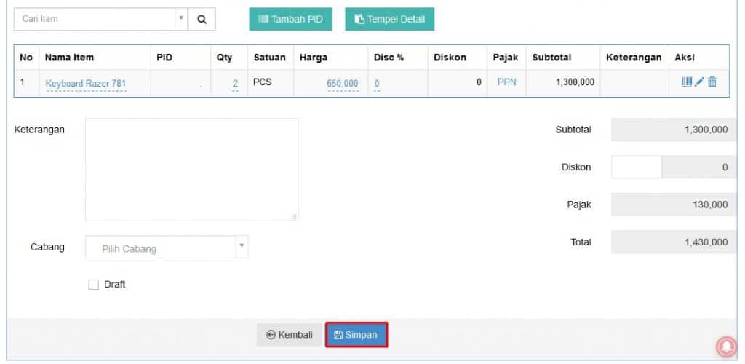The image size is (745, 364).
Task: Edit the Qty value 2
Action: 235,84
